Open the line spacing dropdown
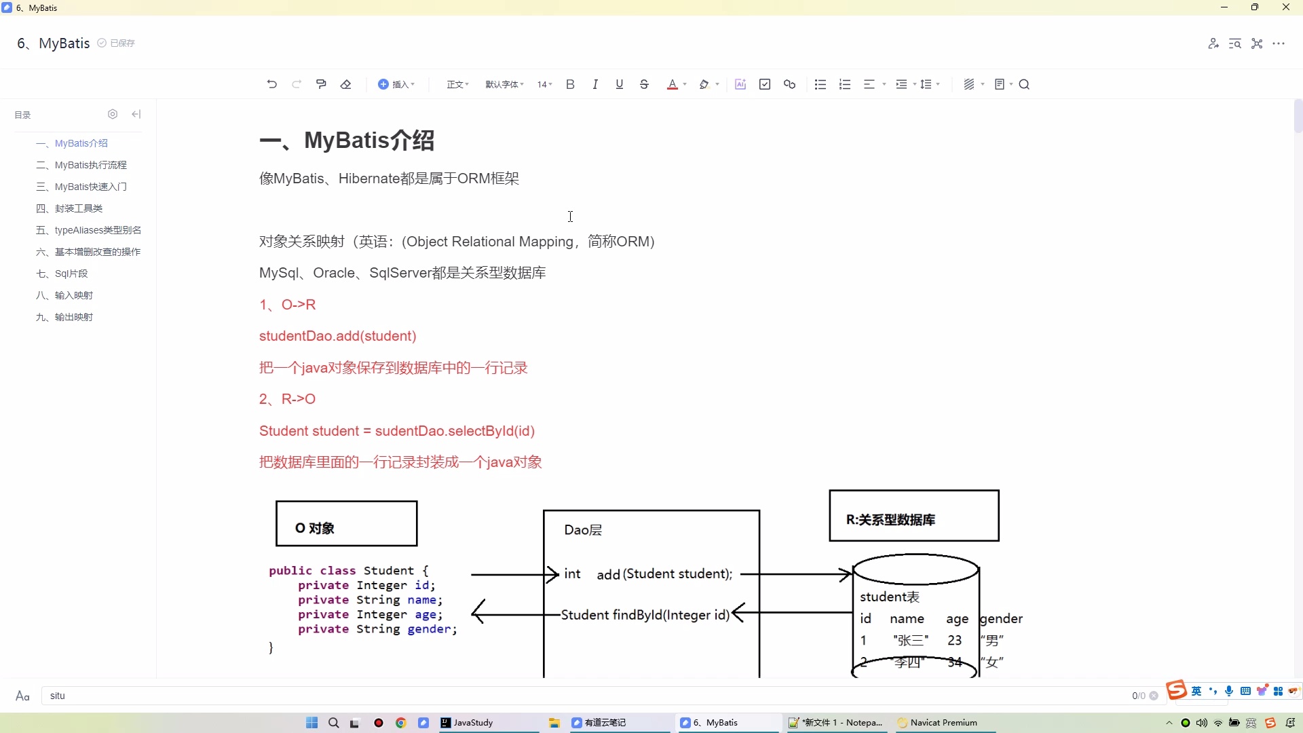The image size is (1303, 733). (x=930, y=83)
